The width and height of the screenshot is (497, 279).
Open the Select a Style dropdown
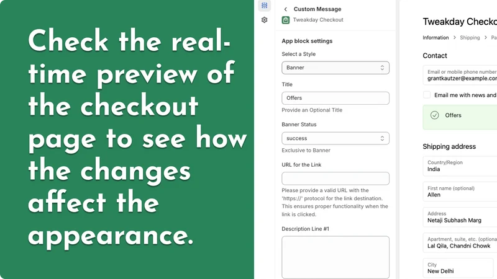[x=335, y=68]
